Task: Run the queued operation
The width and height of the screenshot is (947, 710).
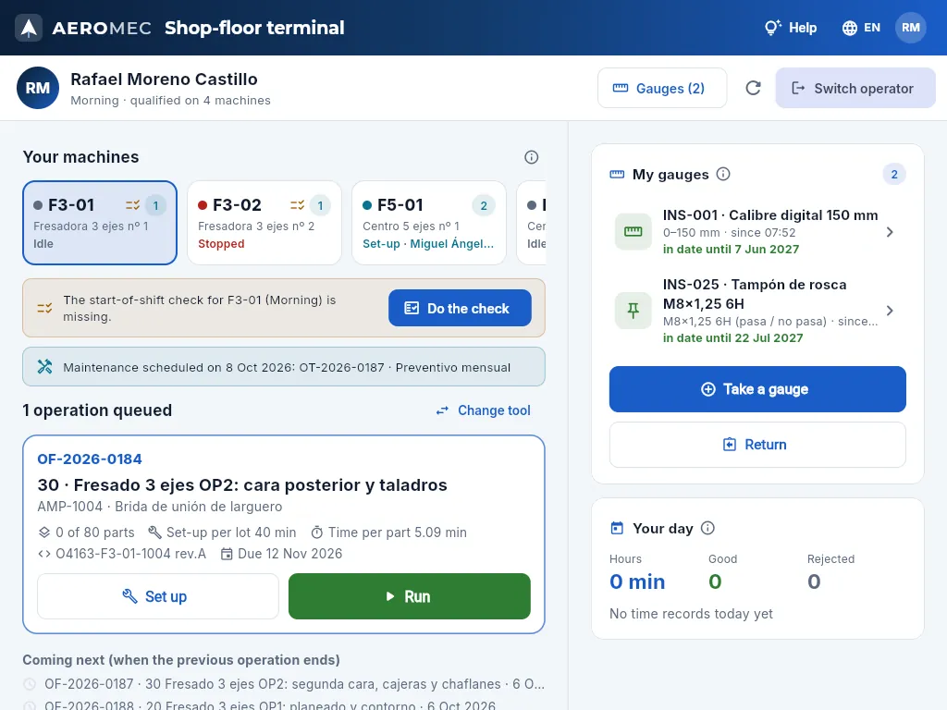Action: point(410,596)
